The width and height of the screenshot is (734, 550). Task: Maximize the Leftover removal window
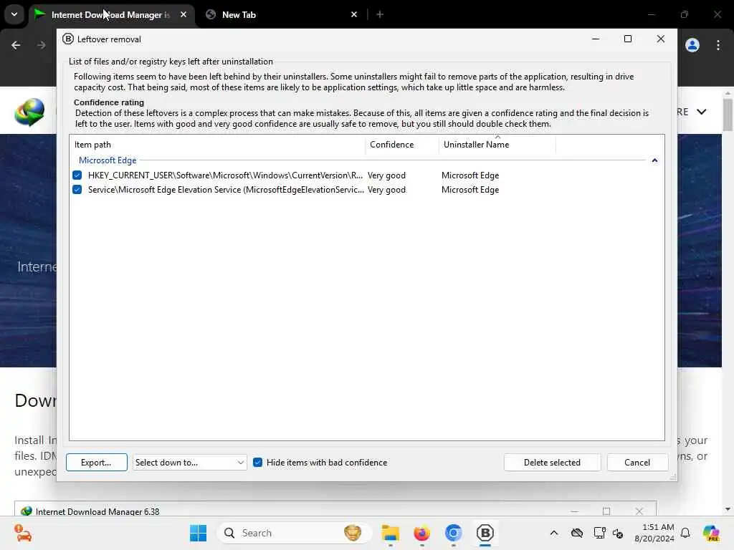point(628,39)
